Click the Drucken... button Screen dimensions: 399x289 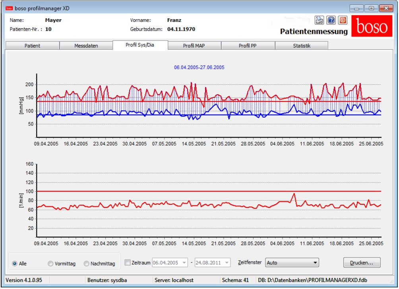pos(362,263)
